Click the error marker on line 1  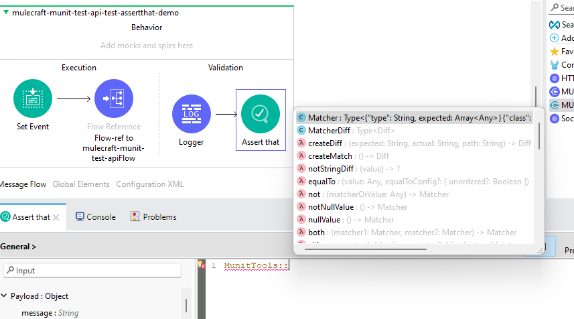(201, 265)
